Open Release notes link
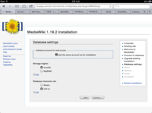The height and width of the screenshot is (113, 152). coord(9,59)
